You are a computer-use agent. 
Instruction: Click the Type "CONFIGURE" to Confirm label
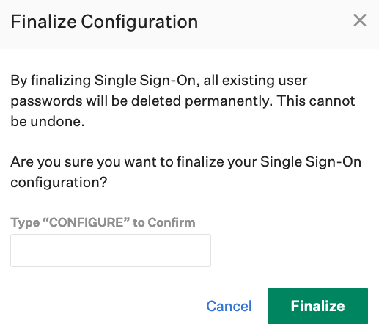coord(103,222)
